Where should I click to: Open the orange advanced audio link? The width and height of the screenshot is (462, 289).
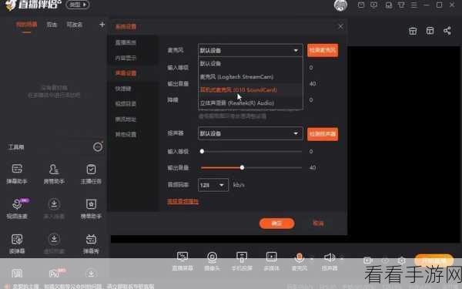[182, 201]
